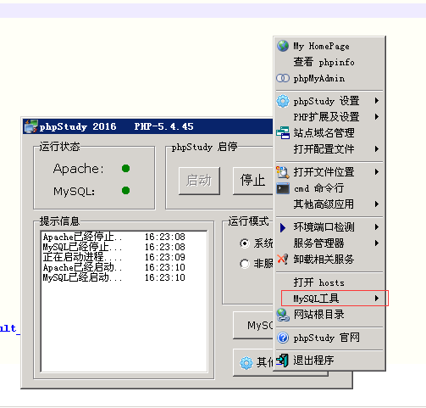Viewport: 426px width, 408px height.
Task: Click the phpStudy 设置 gear icon
Action: click(x=283, y=101)
